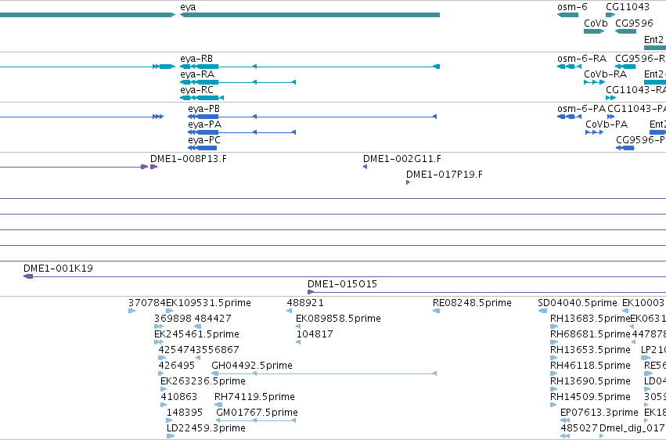This screenshot has width=666, height=440.
Task: Select the osm-6 gene label
Action: tap(572, 7)
